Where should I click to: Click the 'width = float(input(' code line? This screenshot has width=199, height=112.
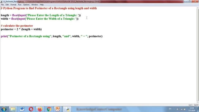click(x=39, y=19)
